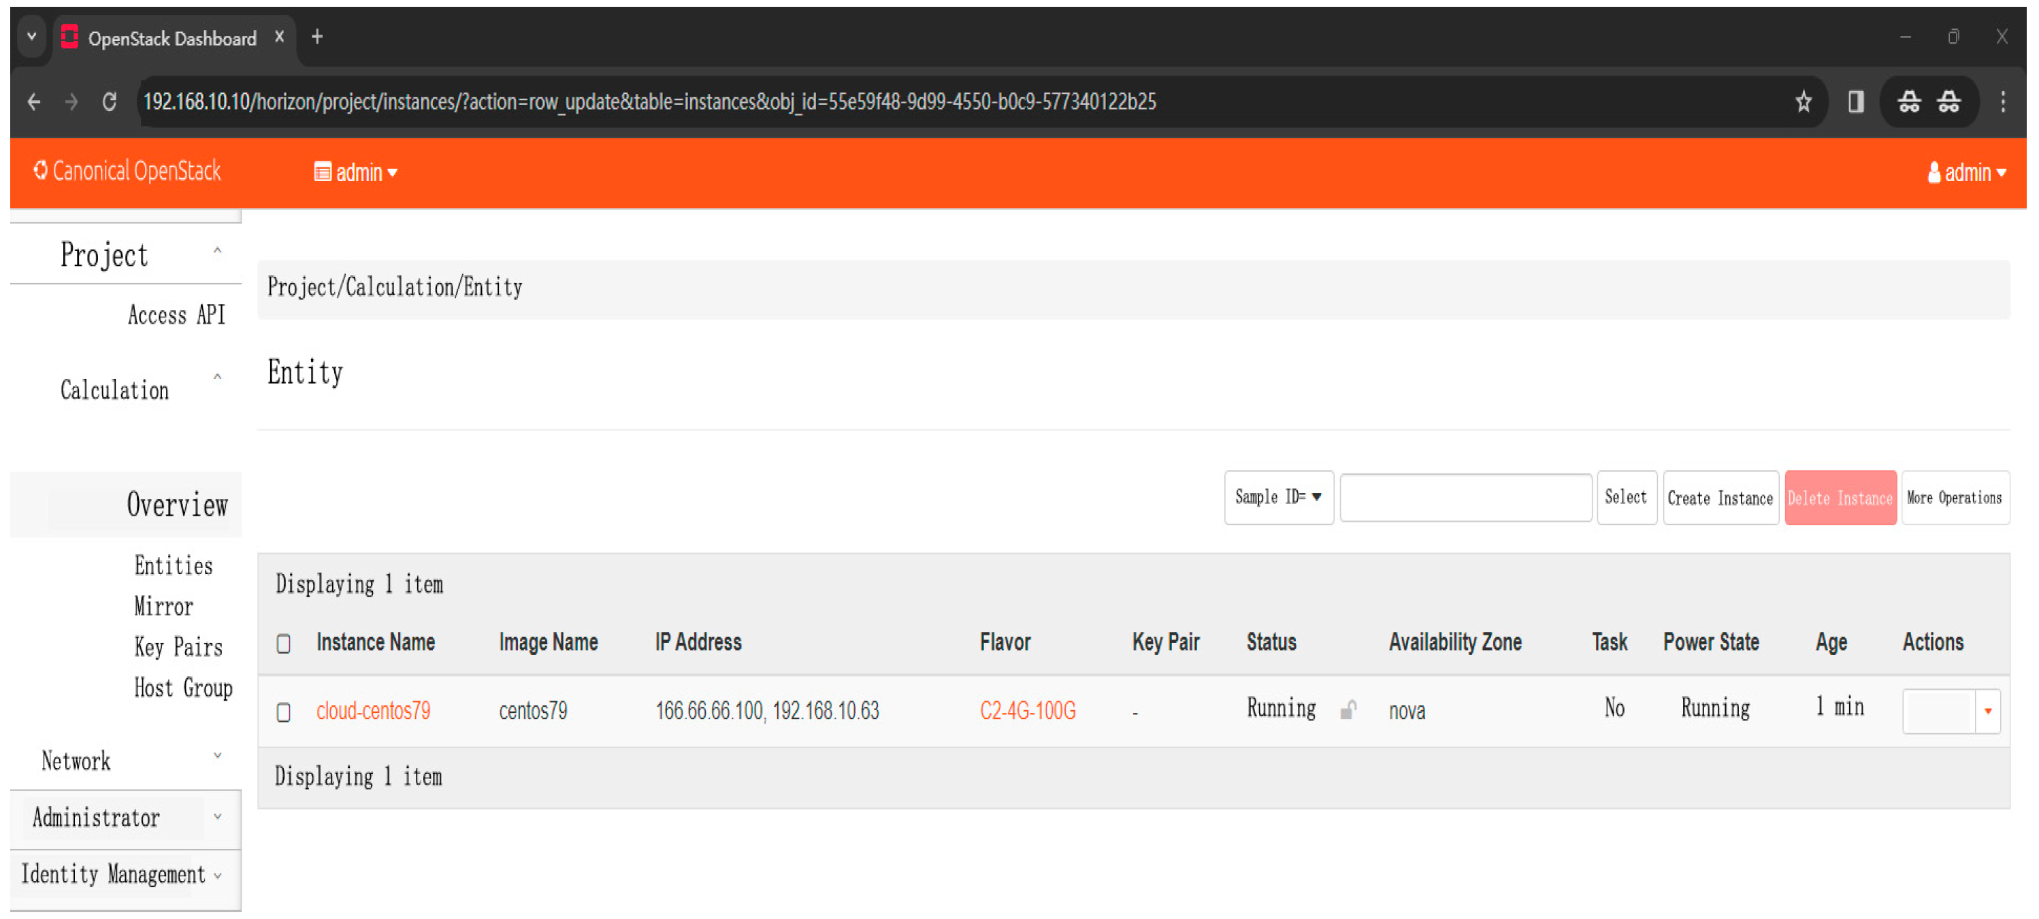Click the lock icon beside Running status

(x=1348, y=709)
